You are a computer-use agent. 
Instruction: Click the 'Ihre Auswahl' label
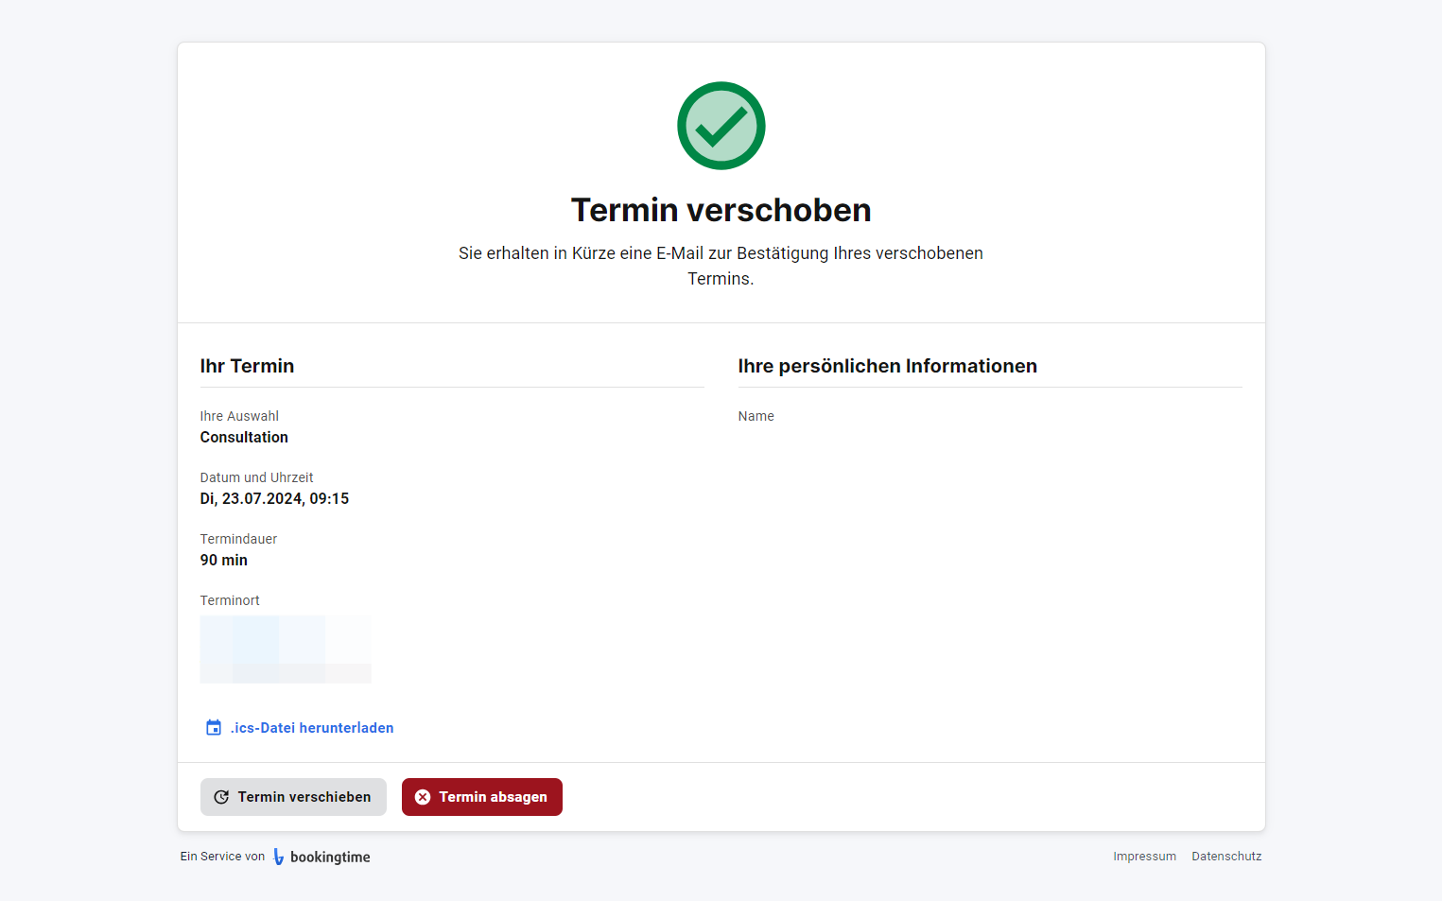(239, 416)
